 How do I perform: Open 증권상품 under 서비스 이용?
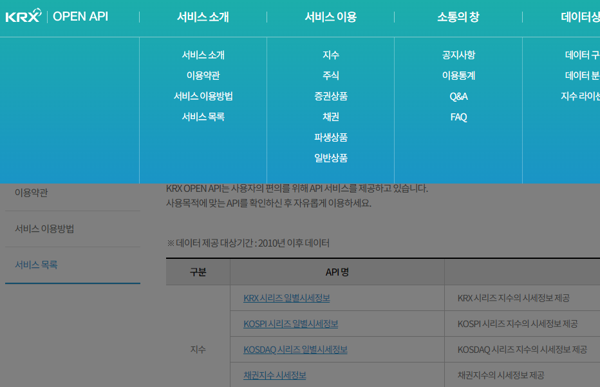click(331, 96)
